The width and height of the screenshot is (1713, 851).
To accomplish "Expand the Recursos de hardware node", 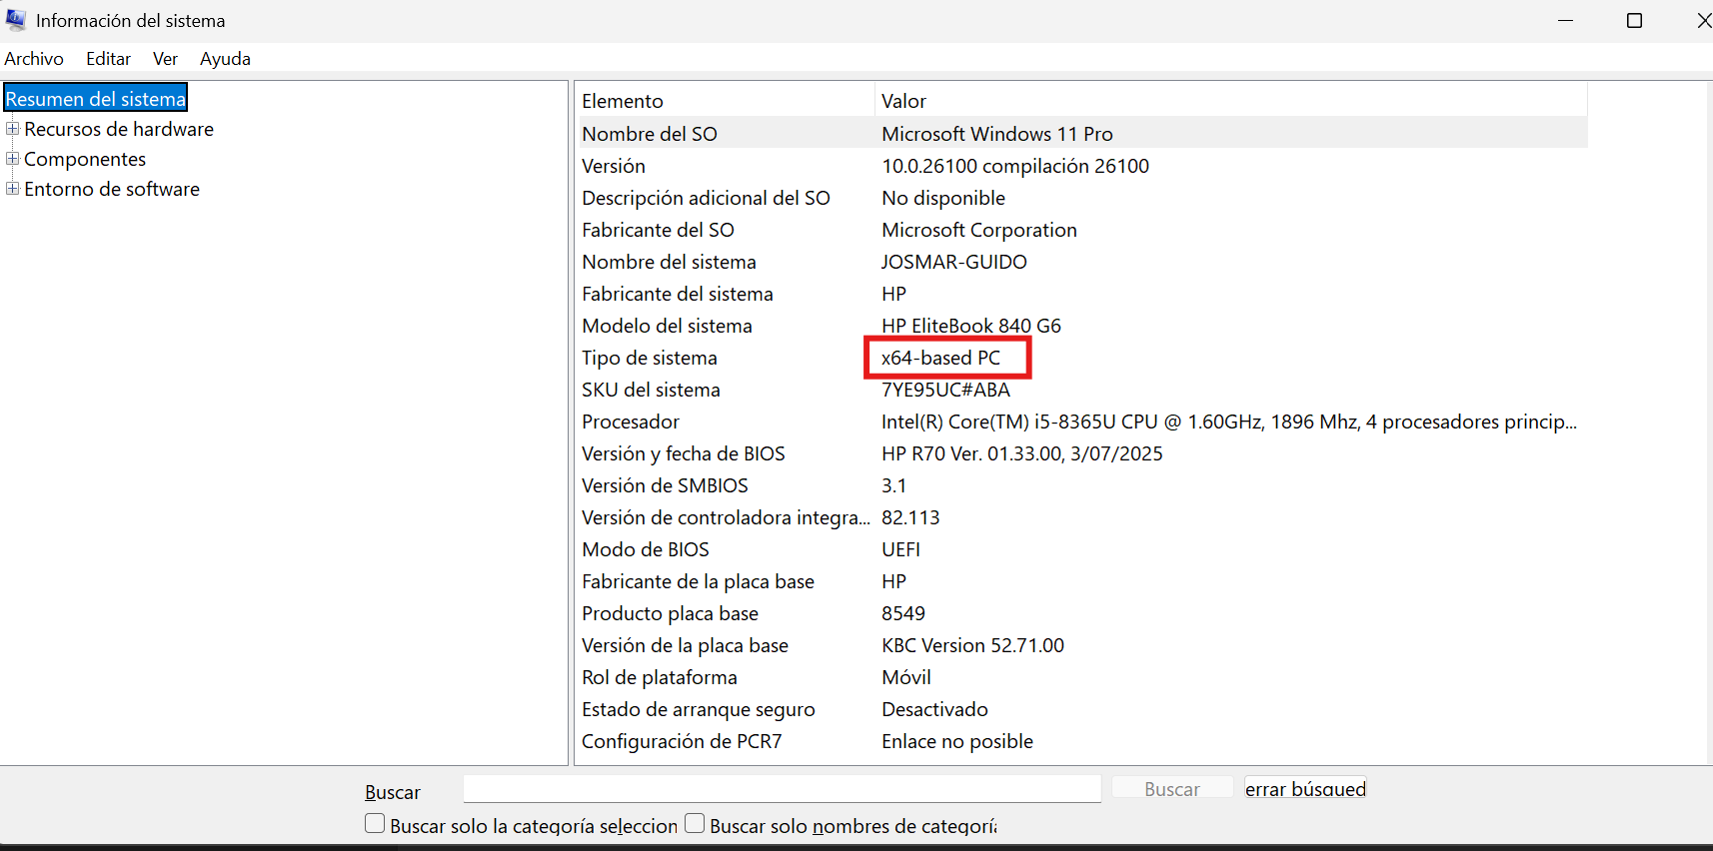I will [13, 129].
